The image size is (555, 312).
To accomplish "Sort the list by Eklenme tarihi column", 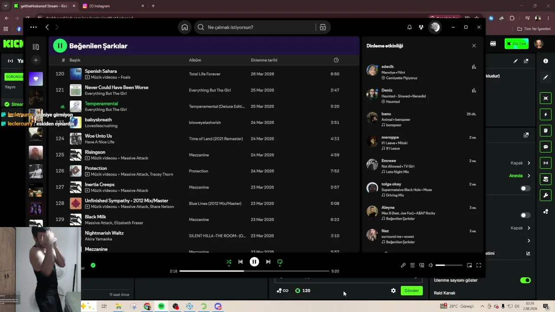I will coord(264,60).
